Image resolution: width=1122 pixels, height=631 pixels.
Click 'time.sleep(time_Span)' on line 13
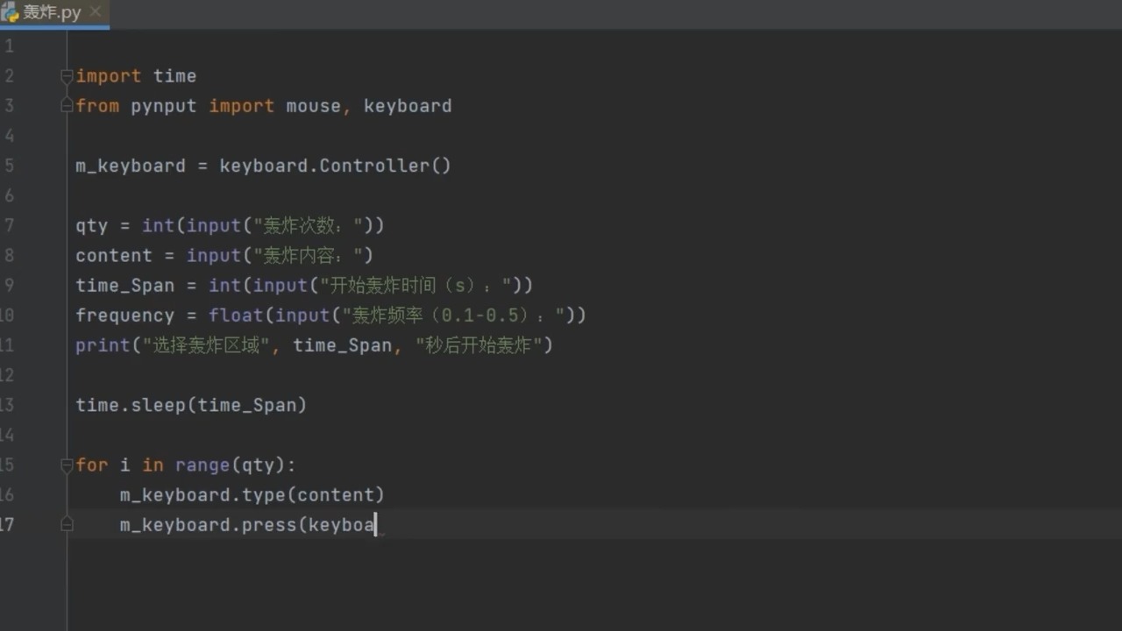(x=191, y=405)
